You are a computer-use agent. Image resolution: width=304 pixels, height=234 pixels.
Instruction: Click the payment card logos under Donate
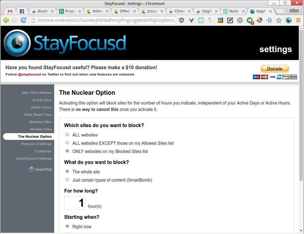275,77
